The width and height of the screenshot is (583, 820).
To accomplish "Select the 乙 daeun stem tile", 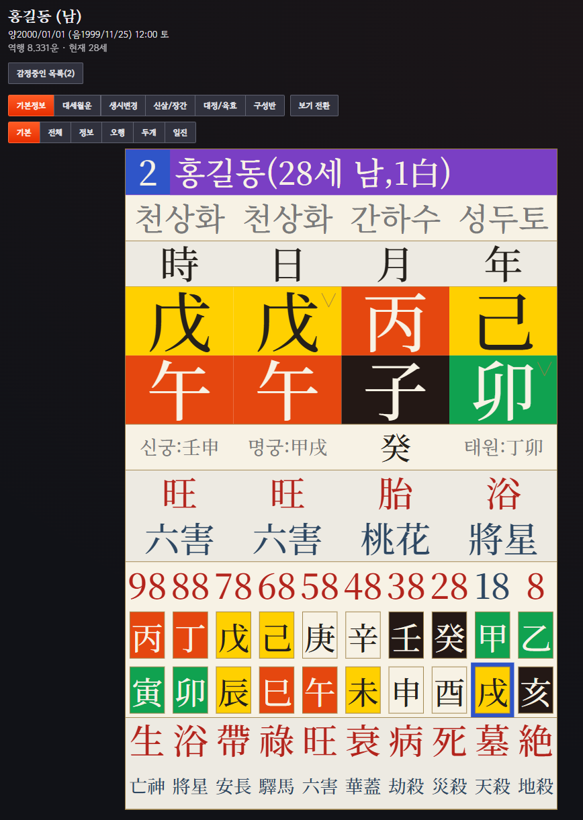I will (x=535, y=634).
